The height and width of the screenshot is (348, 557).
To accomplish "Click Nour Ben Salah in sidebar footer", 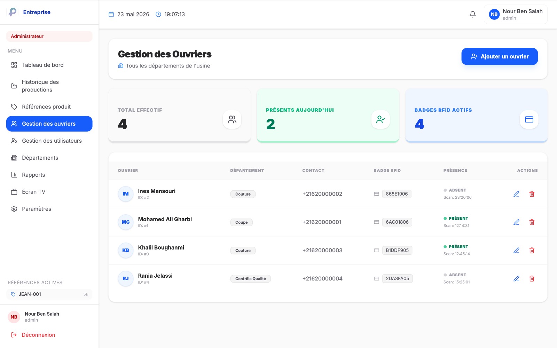I will [x=42, y=314].
